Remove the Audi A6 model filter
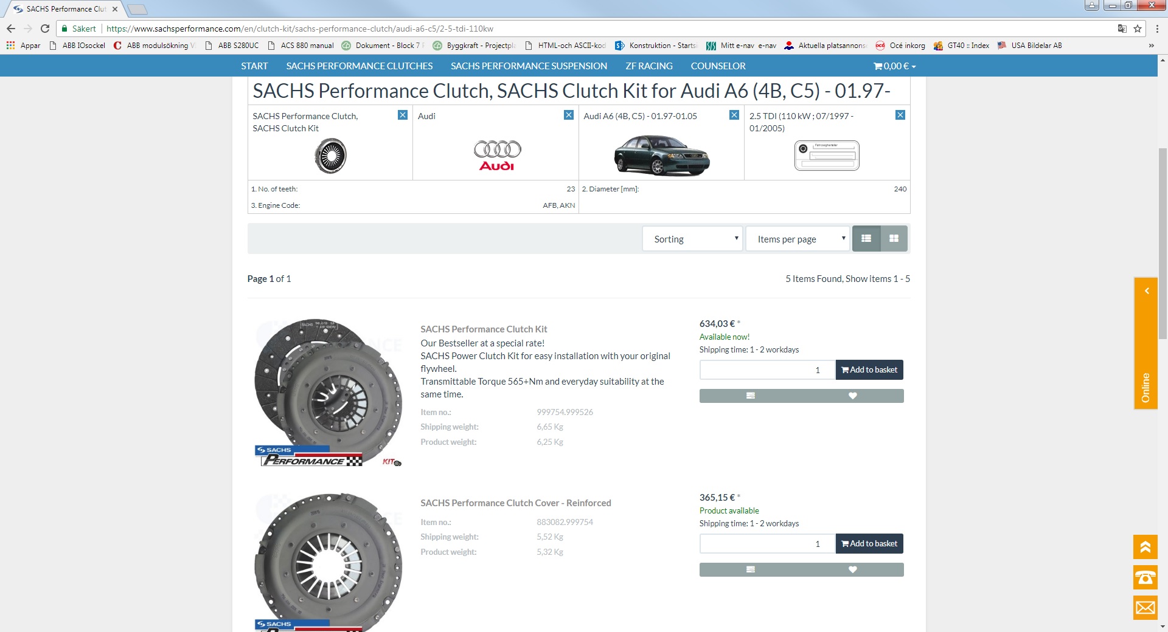The image size is (1168, 632). click(734, 115)
